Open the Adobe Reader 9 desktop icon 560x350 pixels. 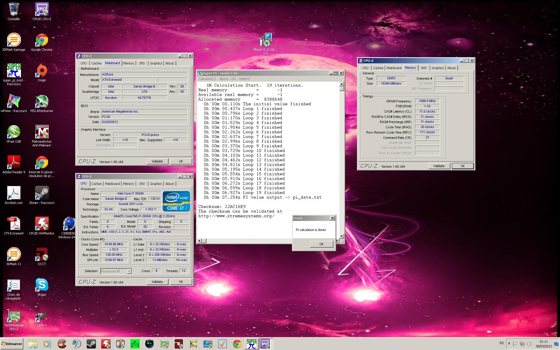14,165
